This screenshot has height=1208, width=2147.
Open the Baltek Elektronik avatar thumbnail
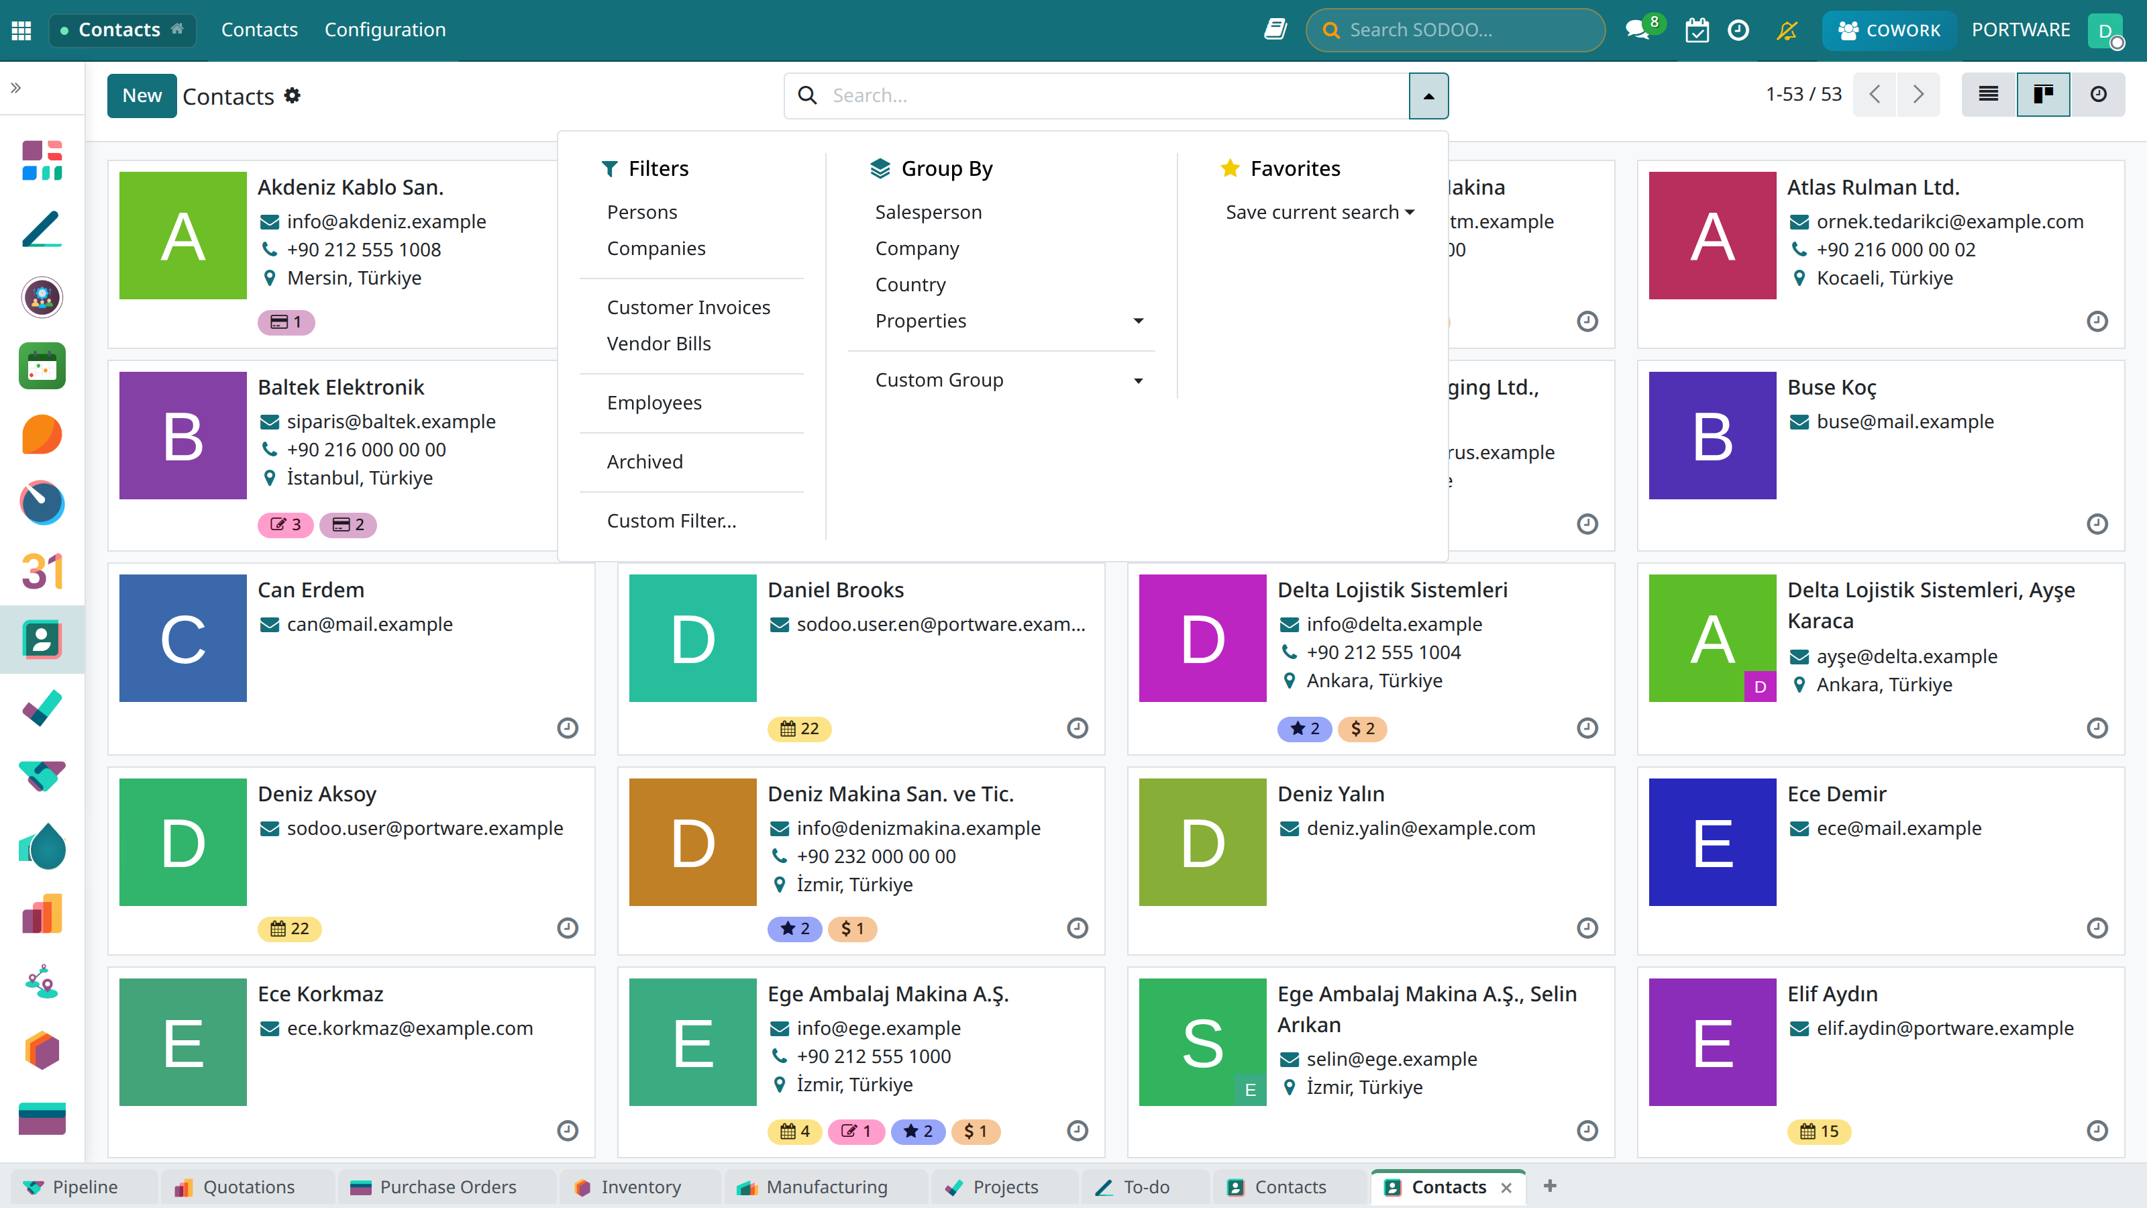click(182, 435)
